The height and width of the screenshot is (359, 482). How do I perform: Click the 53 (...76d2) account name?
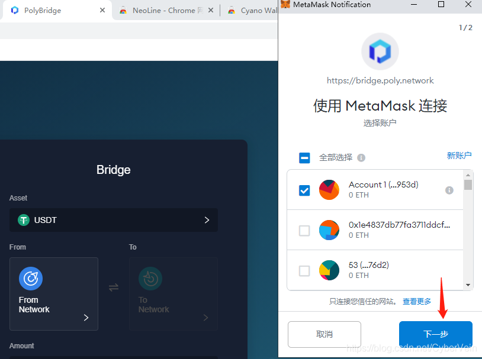(x=368, y=265)
